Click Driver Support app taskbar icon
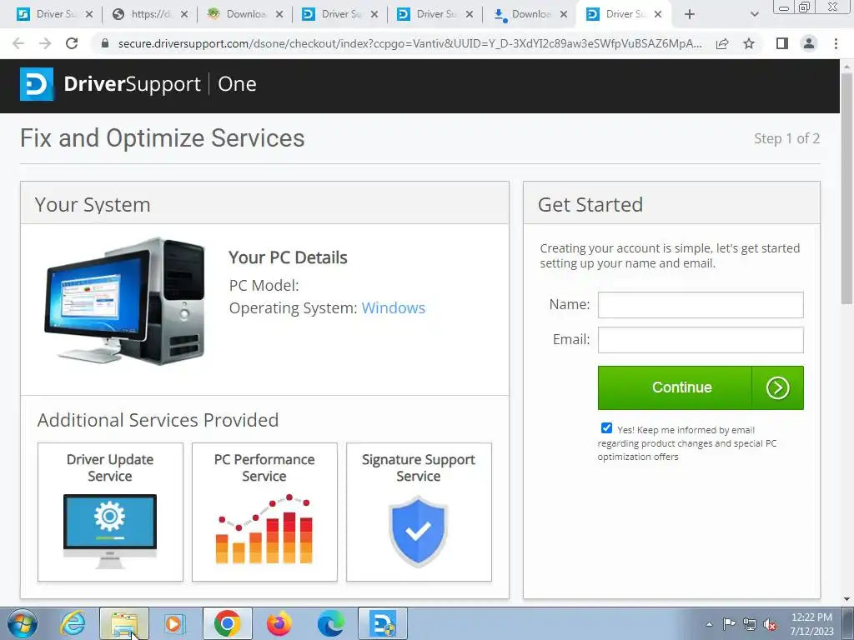The height and width of the screenshot is (640, 854). pos(382,623)
